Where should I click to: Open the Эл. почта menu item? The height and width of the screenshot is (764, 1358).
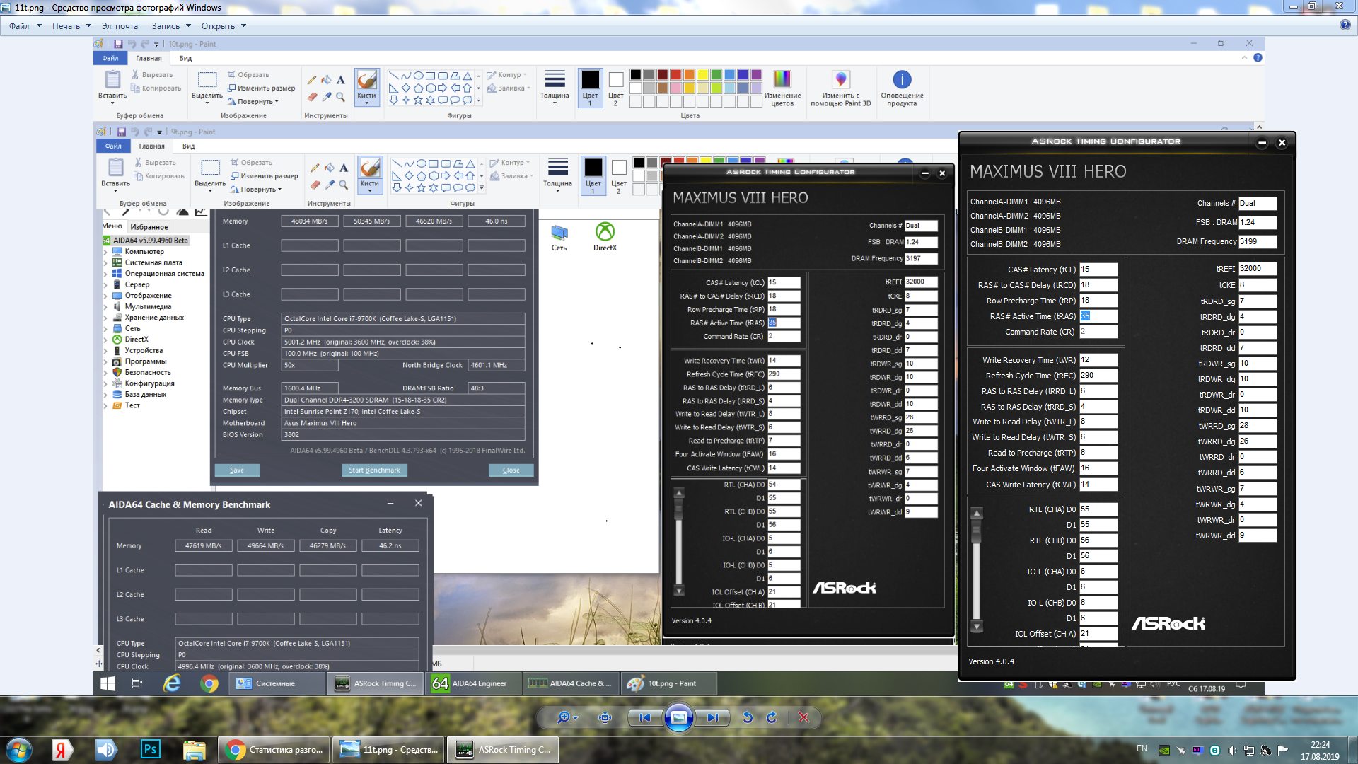[x=120, y=26]
